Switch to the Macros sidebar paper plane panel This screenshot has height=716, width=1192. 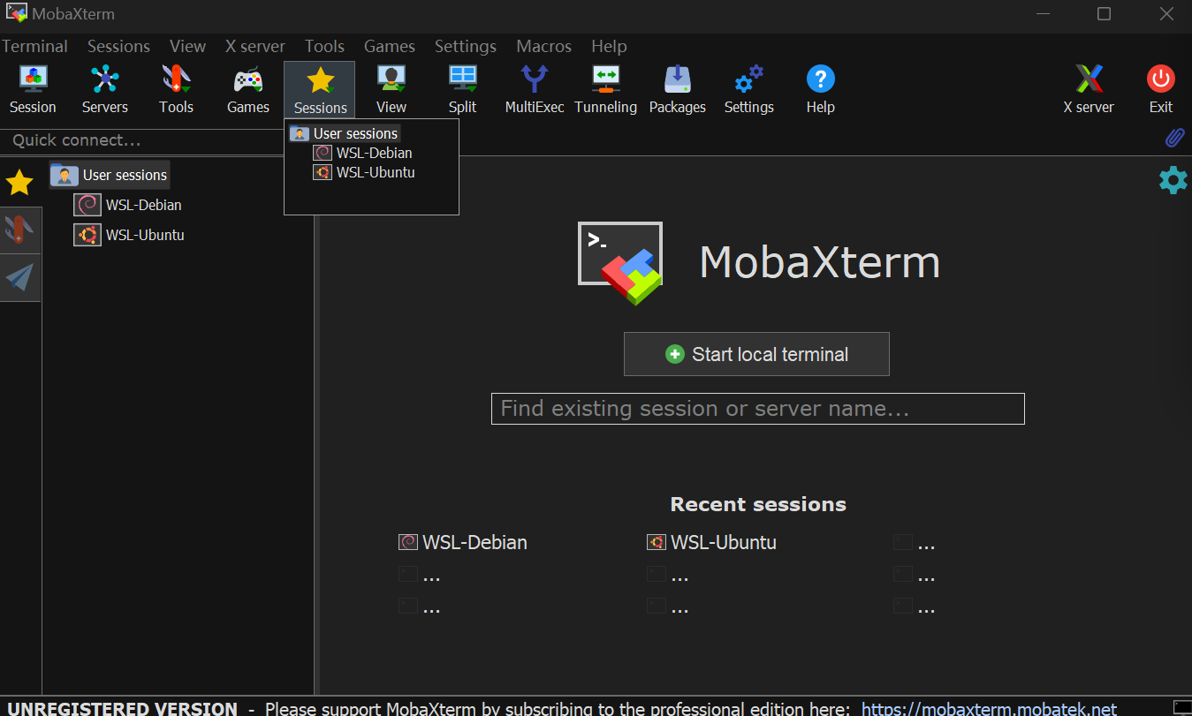(20, 278)
